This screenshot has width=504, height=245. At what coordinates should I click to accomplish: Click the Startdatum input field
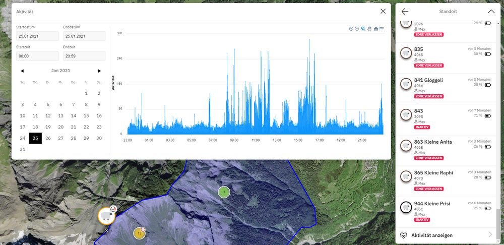(37, 36)
